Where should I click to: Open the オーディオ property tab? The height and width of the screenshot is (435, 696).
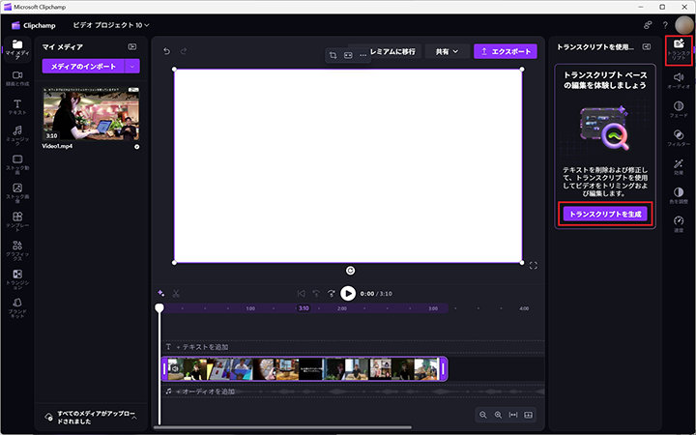tap(679, 80)
